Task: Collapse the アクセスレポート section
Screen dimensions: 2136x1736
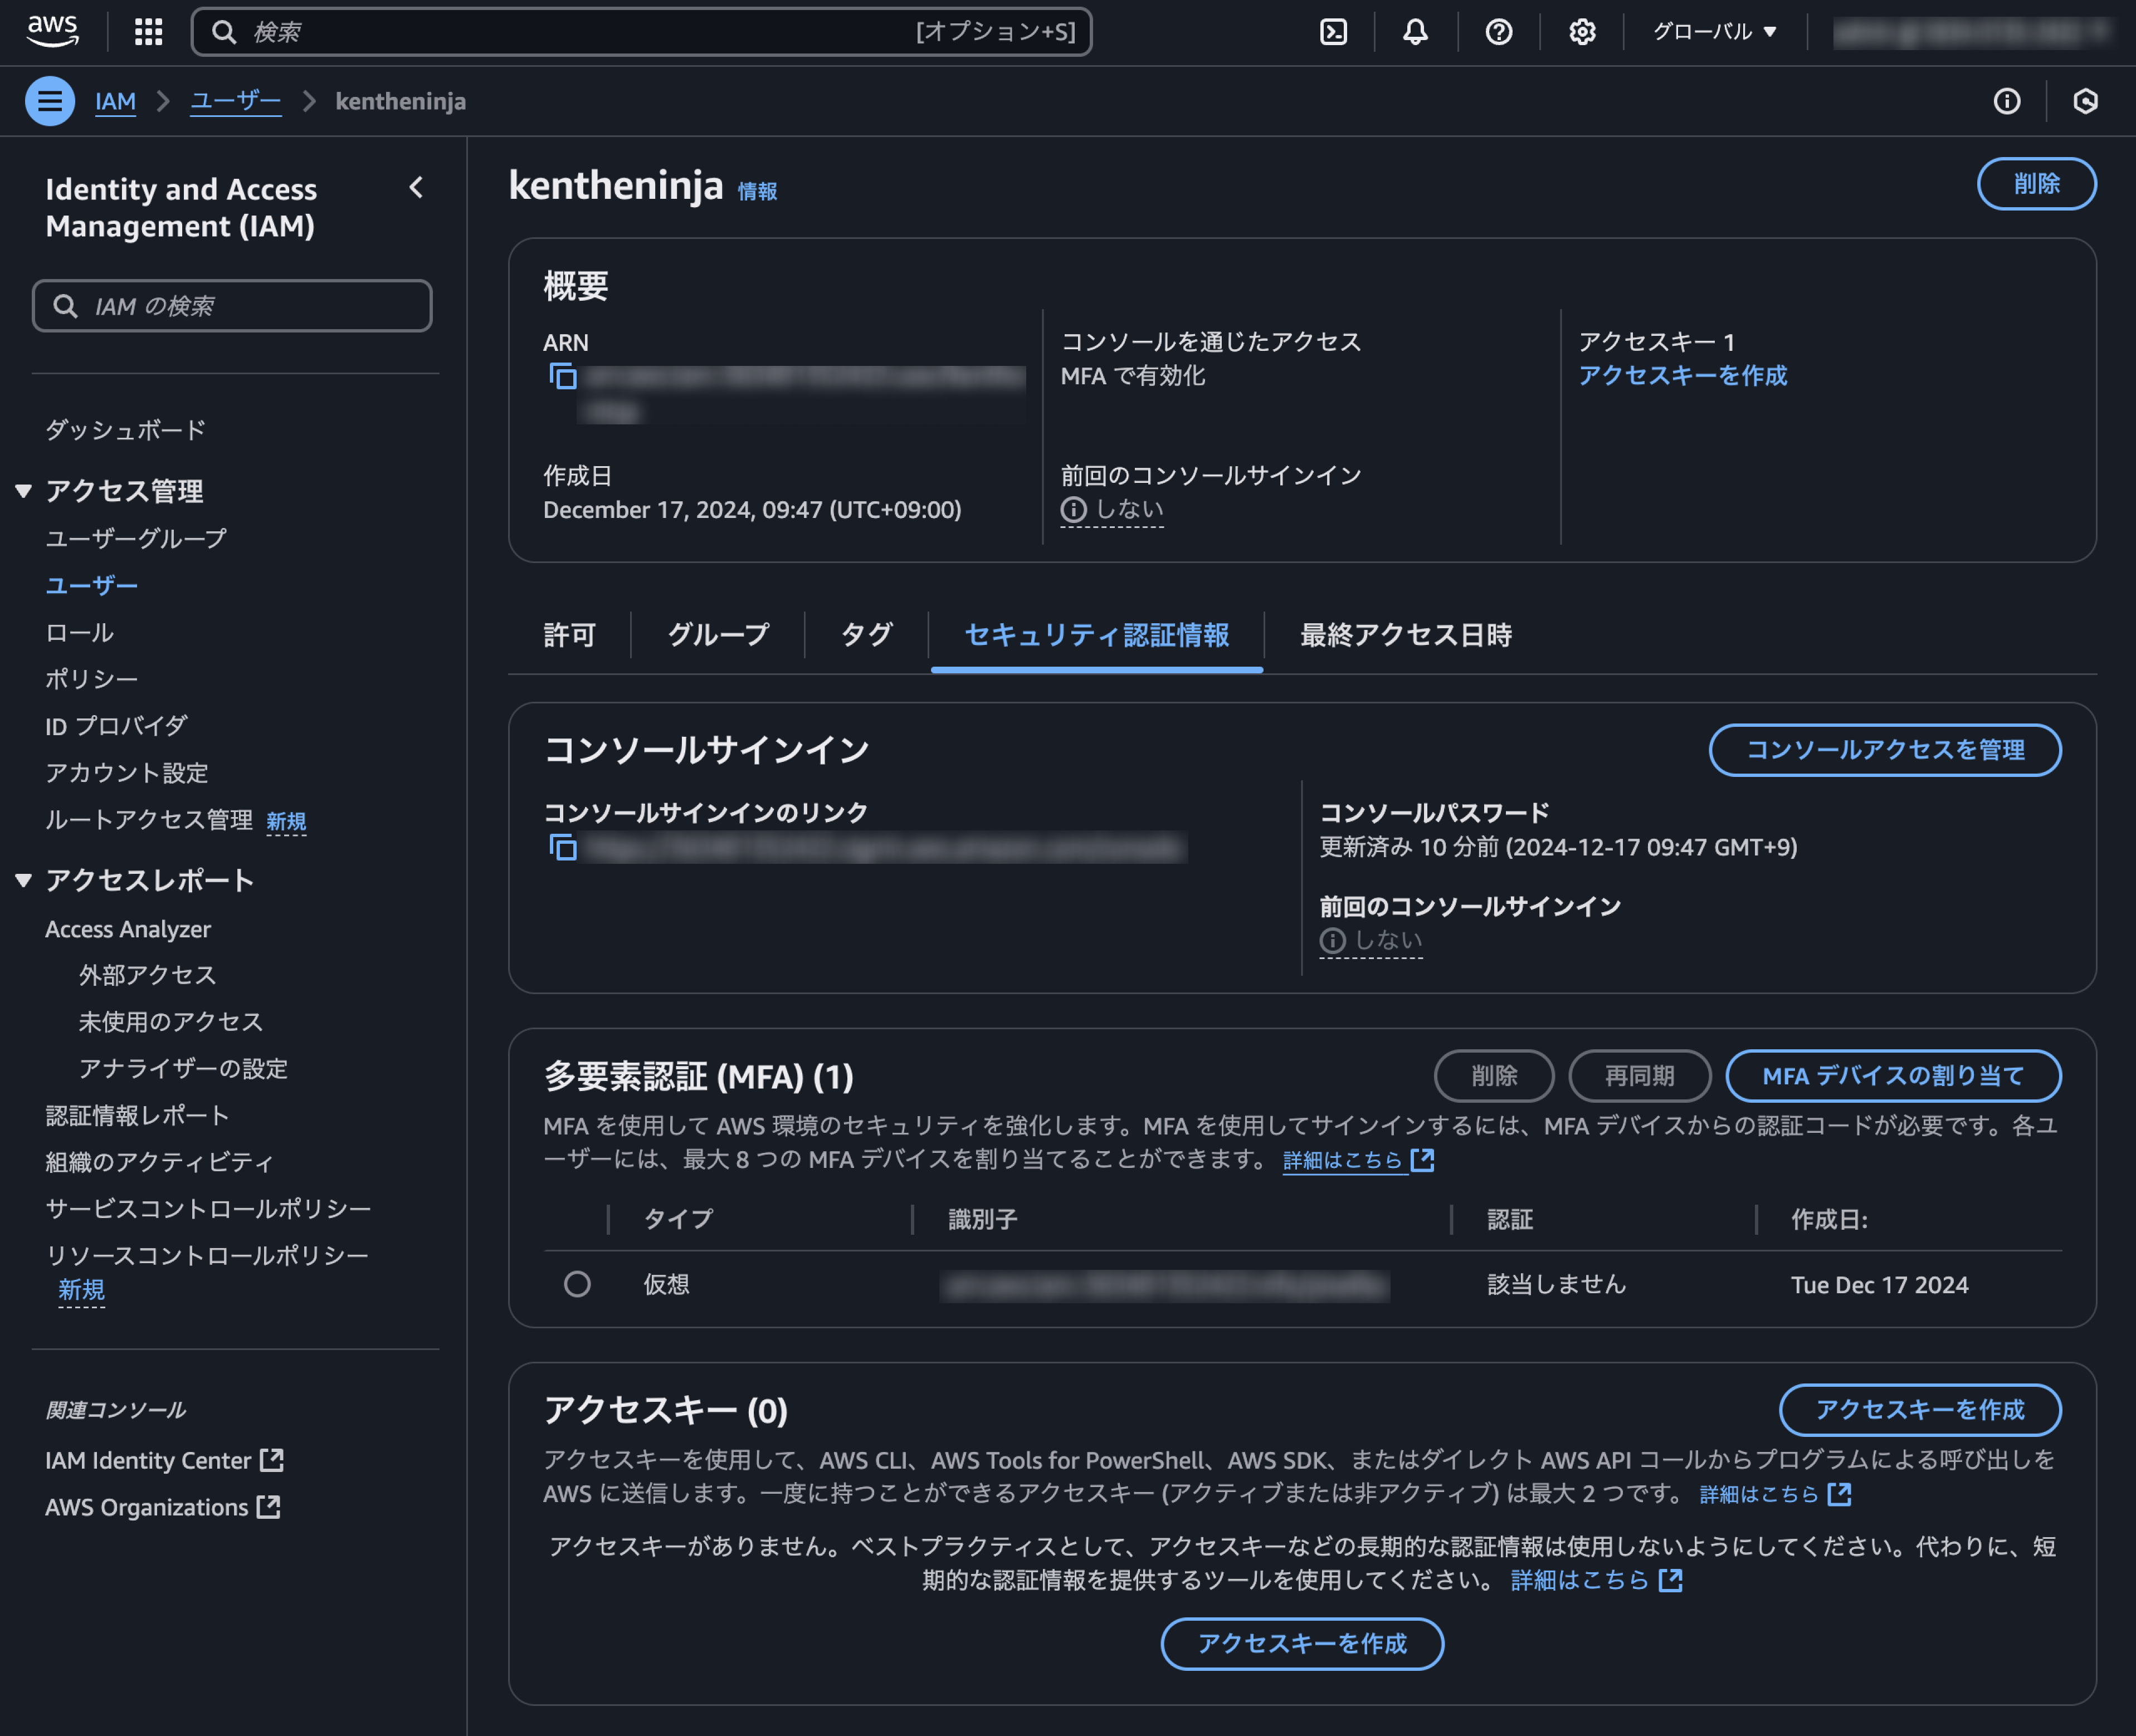Action: click(x=23, y=880)
